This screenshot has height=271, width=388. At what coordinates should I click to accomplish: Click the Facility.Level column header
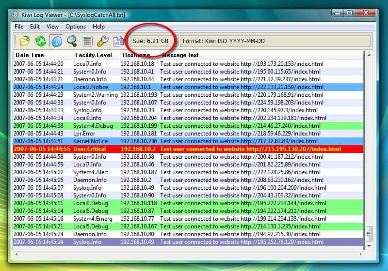pos(94,55)
